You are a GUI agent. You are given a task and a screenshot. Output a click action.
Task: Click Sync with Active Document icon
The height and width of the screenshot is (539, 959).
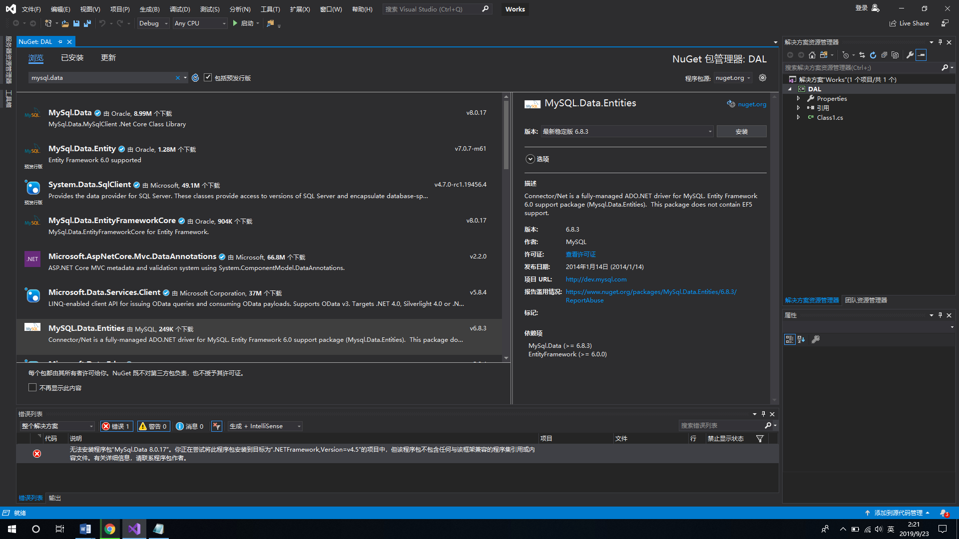862,55
